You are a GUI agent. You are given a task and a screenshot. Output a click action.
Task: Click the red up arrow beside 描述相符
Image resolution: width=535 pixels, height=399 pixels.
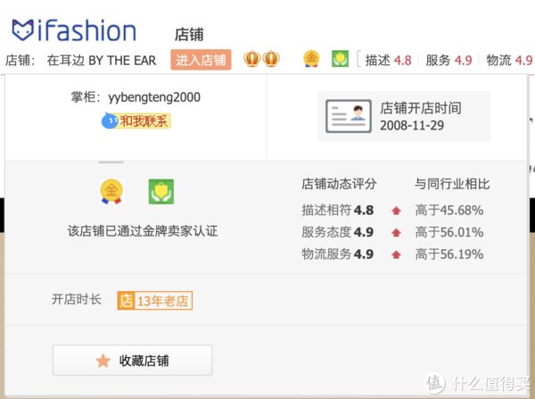click(396, 211)
